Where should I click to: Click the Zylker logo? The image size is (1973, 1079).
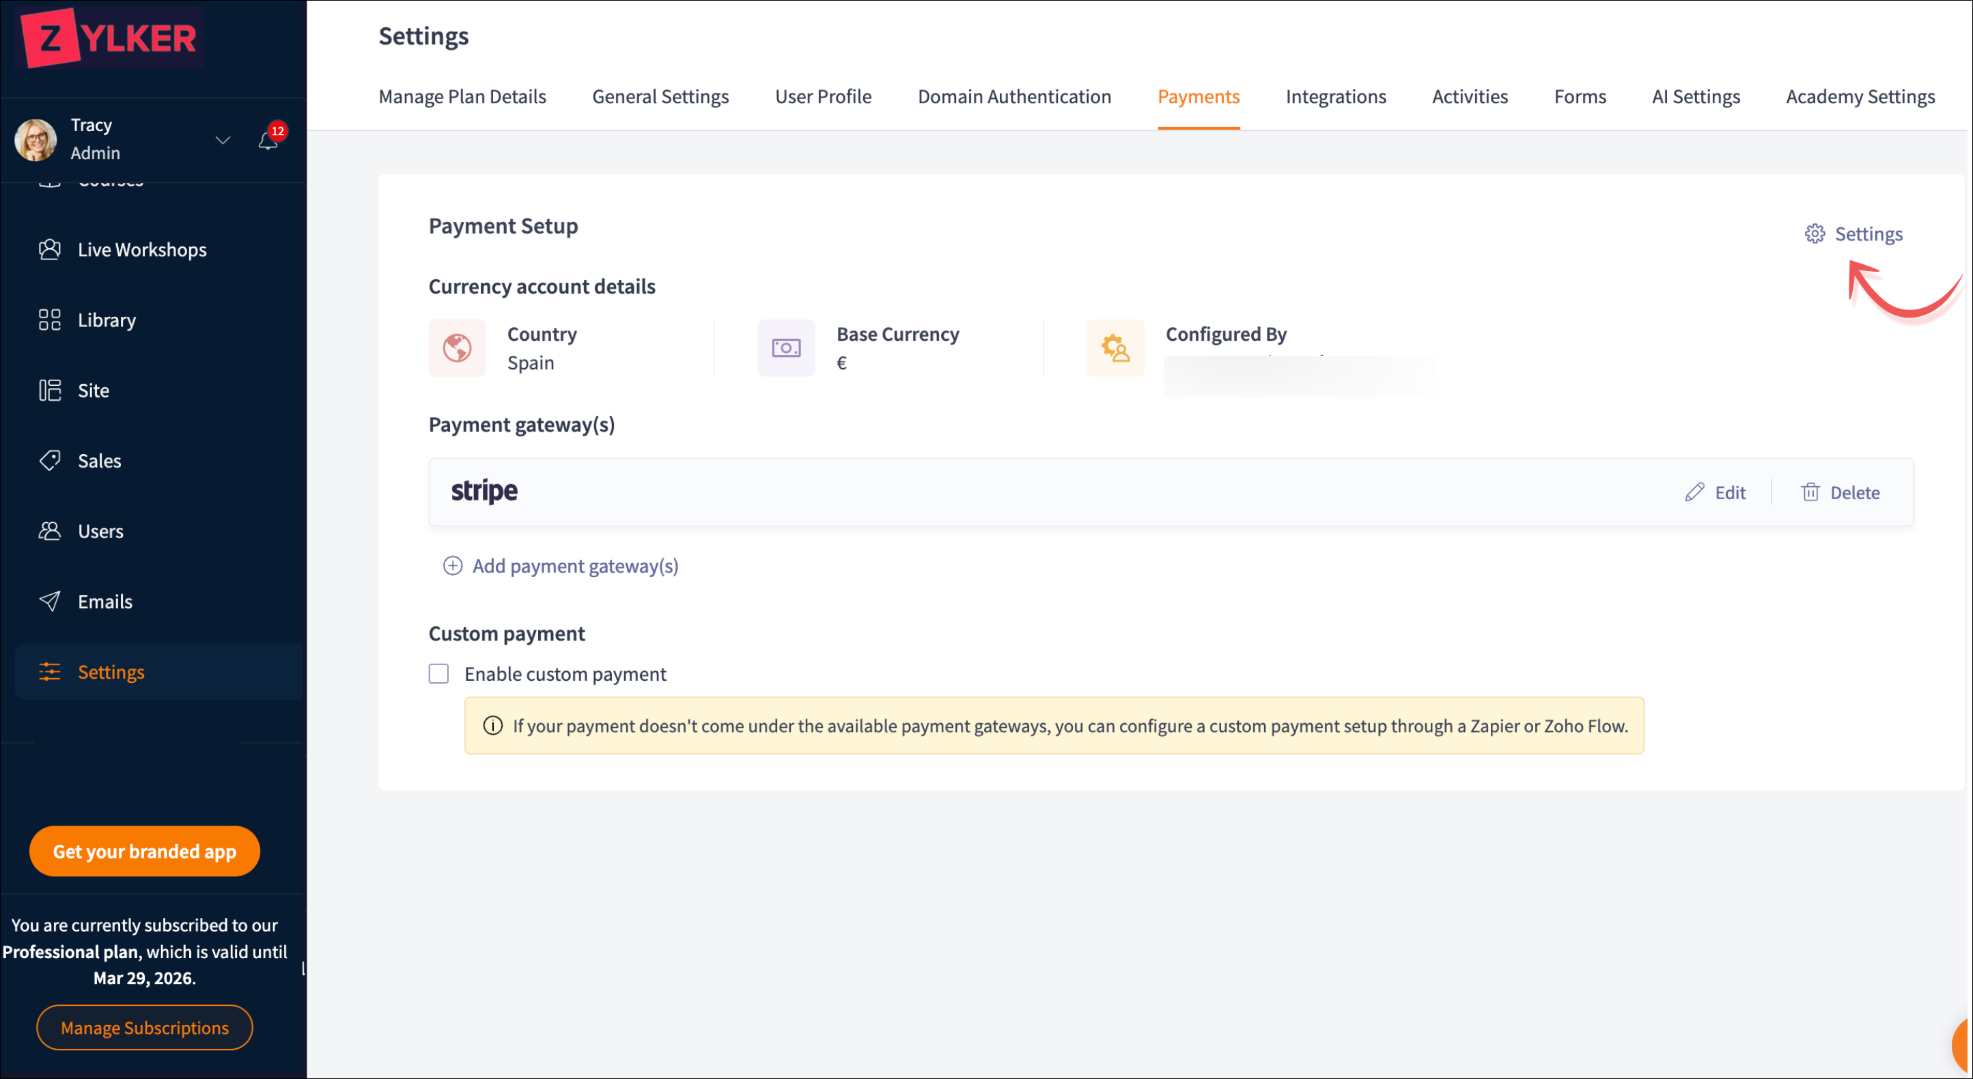109,38
